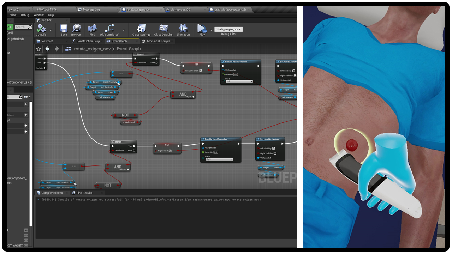Viewport: 452px width, 254px height.
Task: Switch to Timeline_0_Template tab
Action: tap(158, 41)
